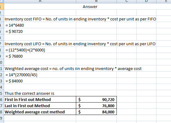
Task: Click the row header beside 'Weighted average cost method'
Action: [2, 112]
